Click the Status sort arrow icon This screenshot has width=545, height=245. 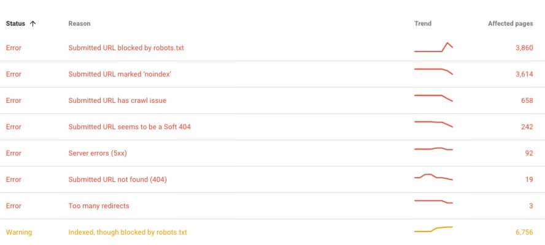click(x=33, y=24)
